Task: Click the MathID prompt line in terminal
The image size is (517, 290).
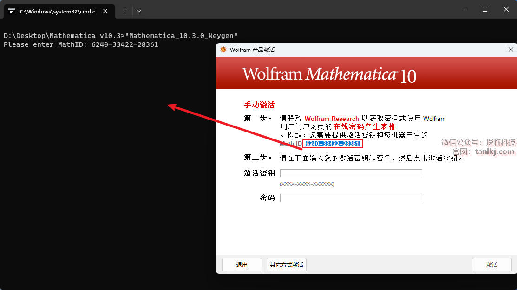Action: (81, 44)
